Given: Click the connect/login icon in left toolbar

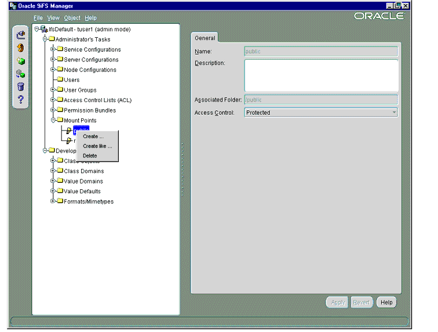Looking at the screenshot, I should click(x=21, y=35).
